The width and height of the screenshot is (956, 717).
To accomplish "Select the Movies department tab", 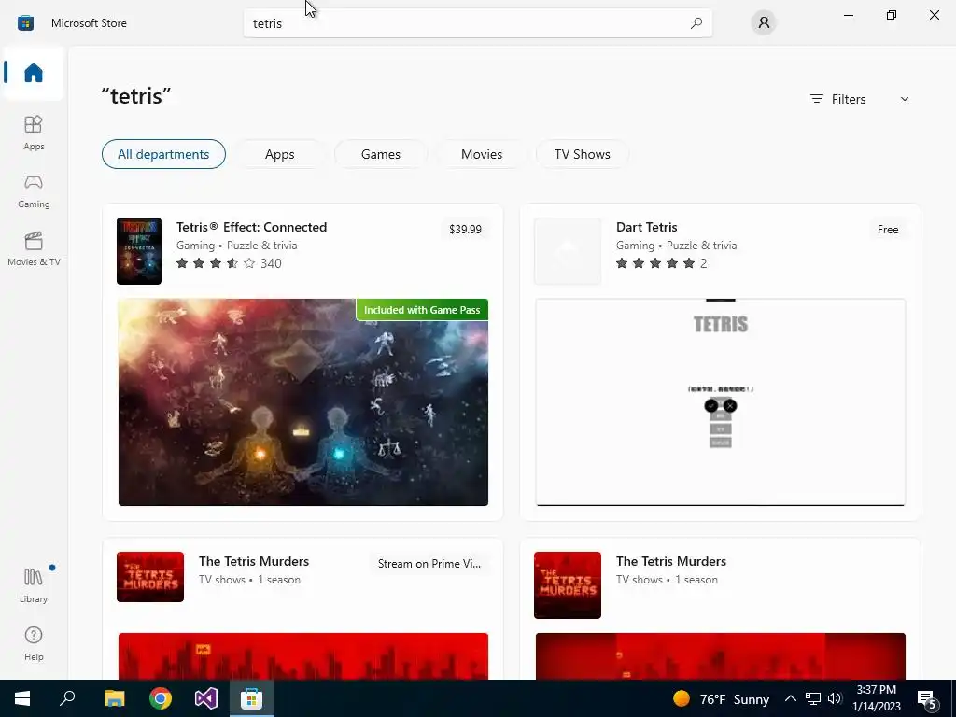I will click(x=482, y=154).
